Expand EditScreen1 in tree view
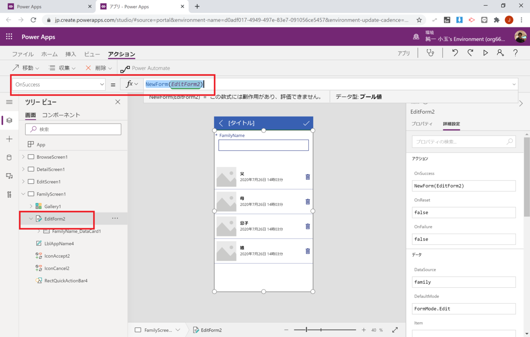The height and width of the screenshot is (337, 530). [23, 181]
